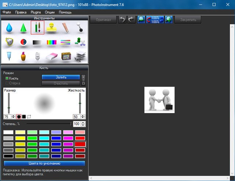Choose the round brush shape option
Viewport: 235px width, 181px height.
[19, 116]
